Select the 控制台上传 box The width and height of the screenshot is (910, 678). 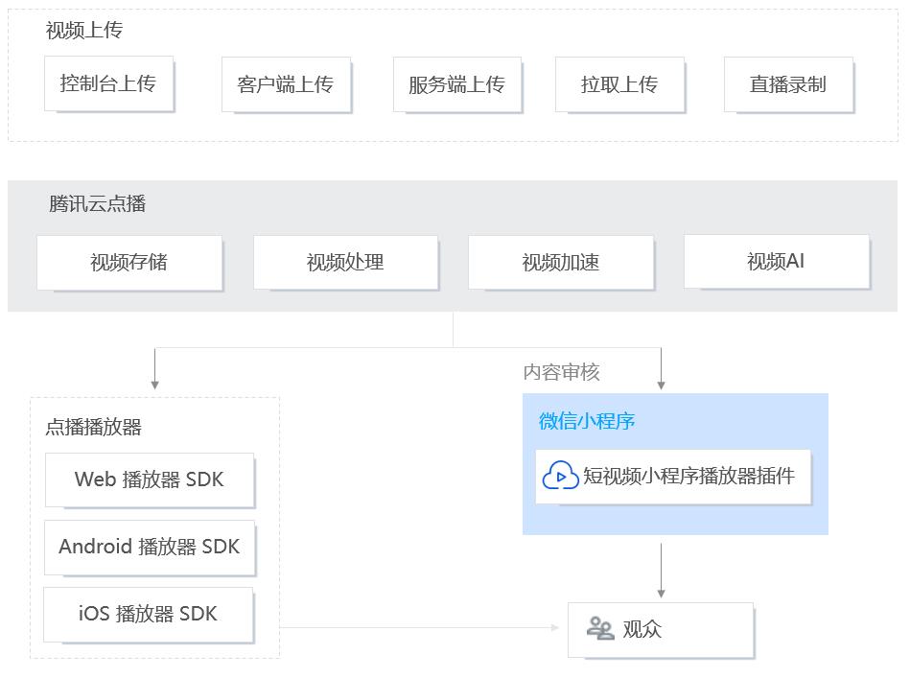109,83
